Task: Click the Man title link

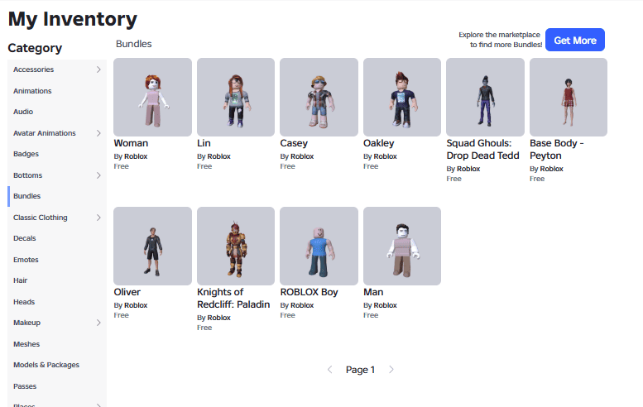Action: click(x=373, y=292)
